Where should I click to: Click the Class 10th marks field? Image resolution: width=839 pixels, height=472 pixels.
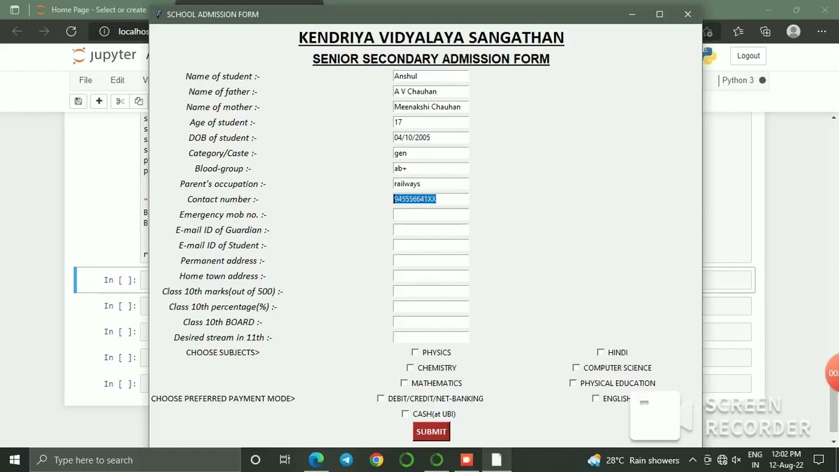coord(431,292)
